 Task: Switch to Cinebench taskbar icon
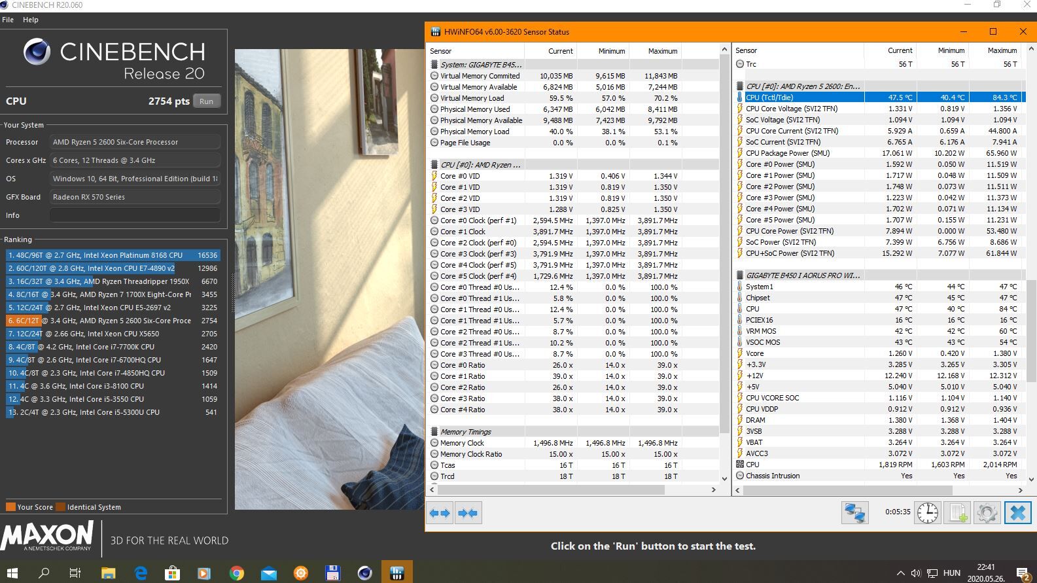pos(364,573)
